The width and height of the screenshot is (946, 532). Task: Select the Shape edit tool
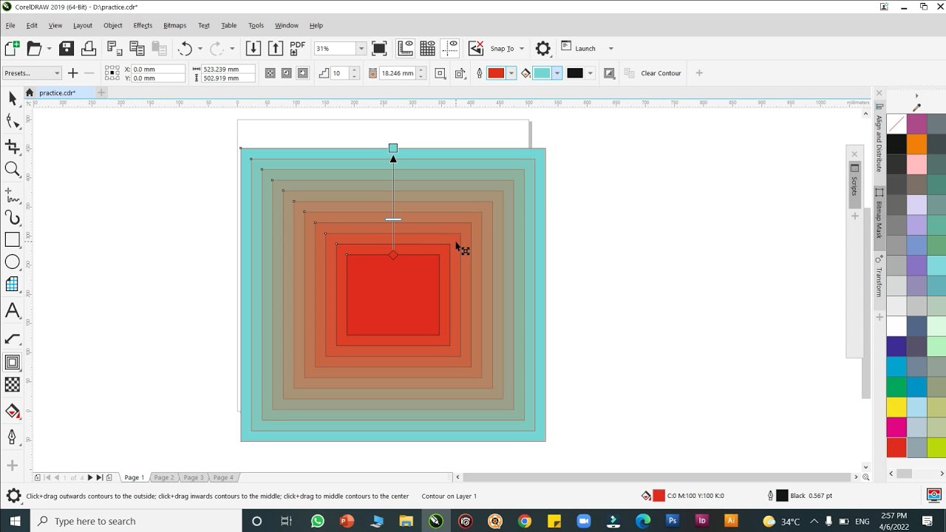tap(13, 122)
